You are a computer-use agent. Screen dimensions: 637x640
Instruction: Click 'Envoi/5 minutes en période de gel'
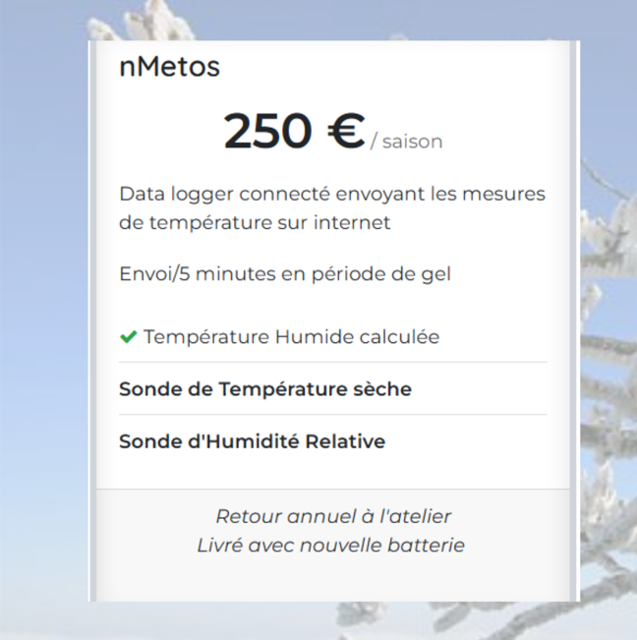285,274
